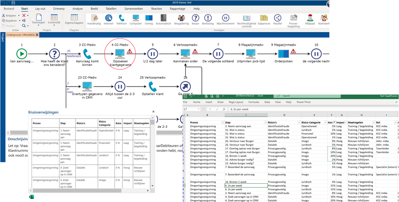399x202 pixels.
Task: Add a Vergadering step
Action: [181, 19]
